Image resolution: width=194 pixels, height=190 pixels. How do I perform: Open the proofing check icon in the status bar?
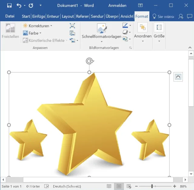pos(46,186)
